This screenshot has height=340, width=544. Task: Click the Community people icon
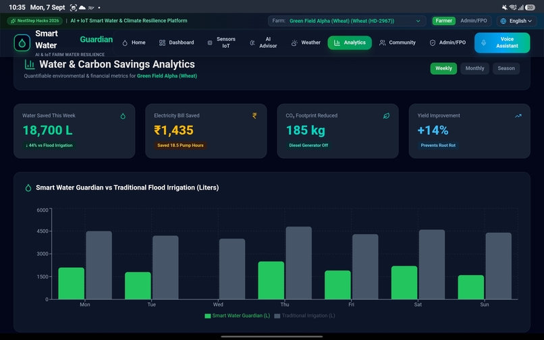point(382,42)
